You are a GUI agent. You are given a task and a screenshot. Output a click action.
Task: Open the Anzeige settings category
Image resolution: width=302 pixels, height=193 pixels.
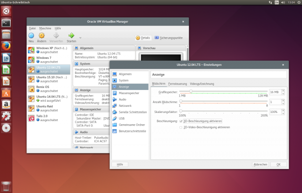click(130, 87)
